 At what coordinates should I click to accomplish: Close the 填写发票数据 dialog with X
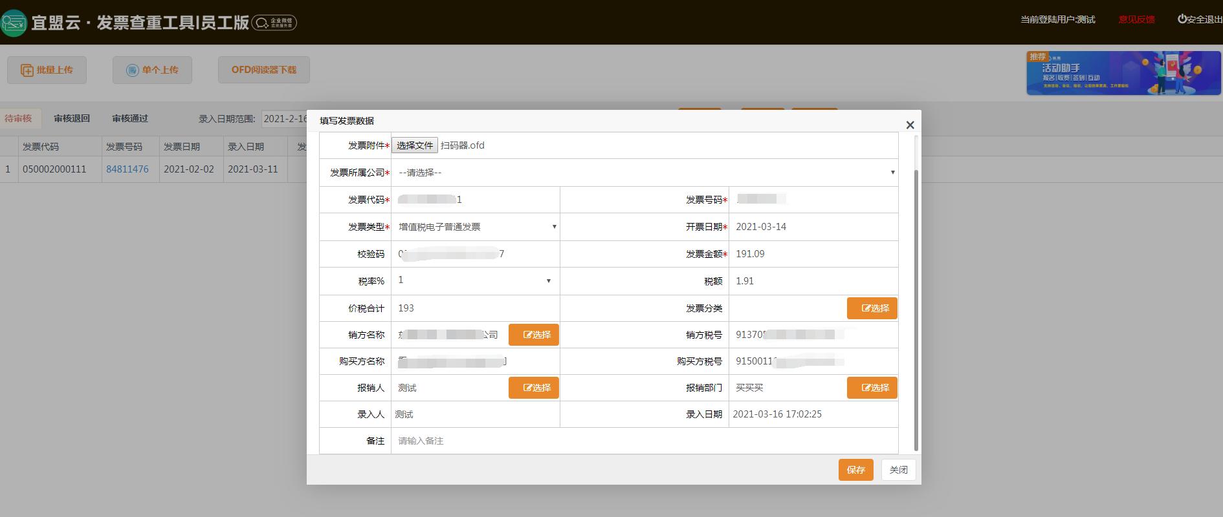coord(910,125)
